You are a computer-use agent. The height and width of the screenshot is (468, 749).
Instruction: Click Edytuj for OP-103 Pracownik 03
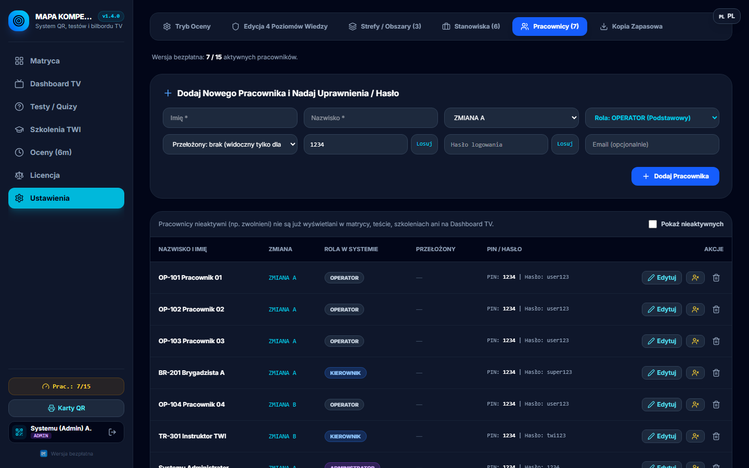[662, 341]
